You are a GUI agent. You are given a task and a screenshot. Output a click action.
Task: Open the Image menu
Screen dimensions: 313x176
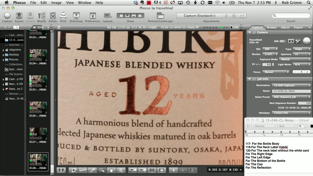[x=56, y=3]
